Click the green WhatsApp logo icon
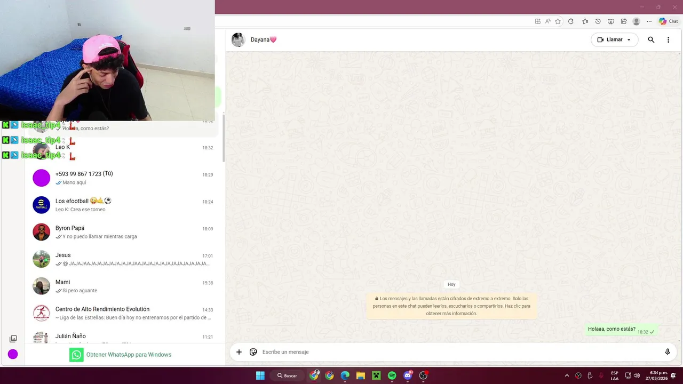Viewport: 683px width, 384px height. (76, 355)
